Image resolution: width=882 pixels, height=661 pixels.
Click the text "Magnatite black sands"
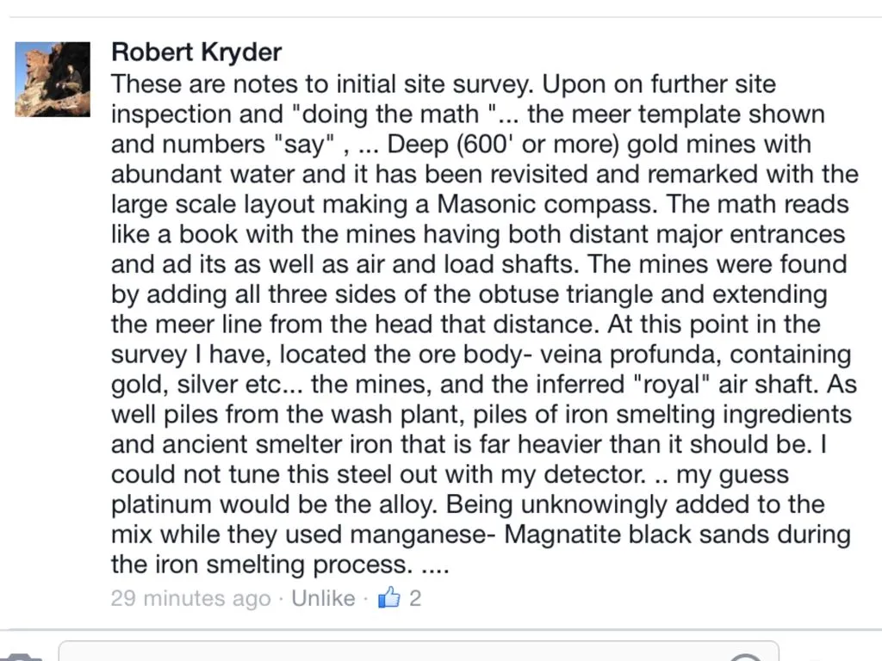(637, 534)
